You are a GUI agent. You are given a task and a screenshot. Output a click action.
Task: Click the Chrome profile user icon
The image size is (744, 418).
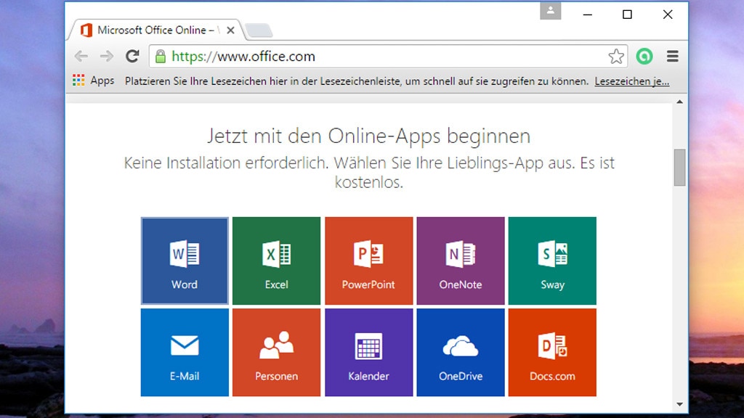tap(551, 11)
